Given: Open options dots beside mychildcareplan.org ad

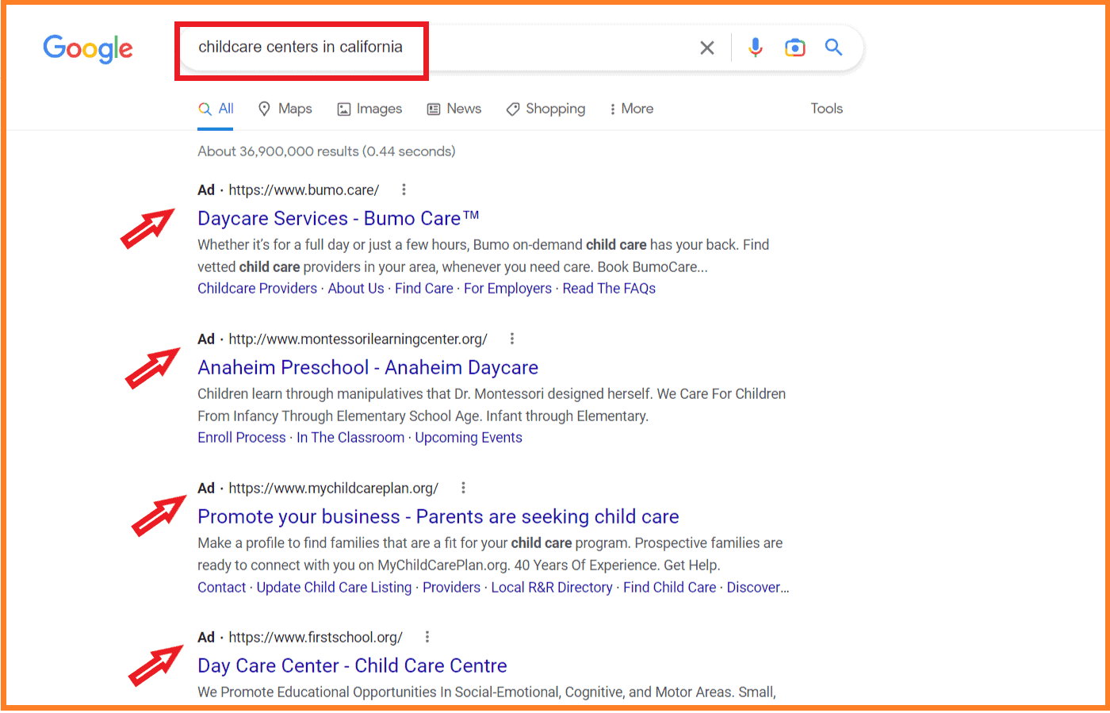Looking at the screenshot, I should [x=463, y=488].
